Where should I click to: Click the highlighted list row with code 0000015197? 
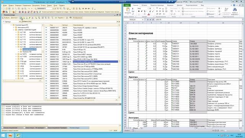click(82, 62)
